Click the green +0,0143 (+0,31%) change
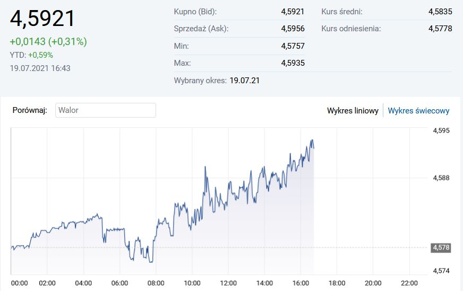The image size is (463, 291). (48, 41)
